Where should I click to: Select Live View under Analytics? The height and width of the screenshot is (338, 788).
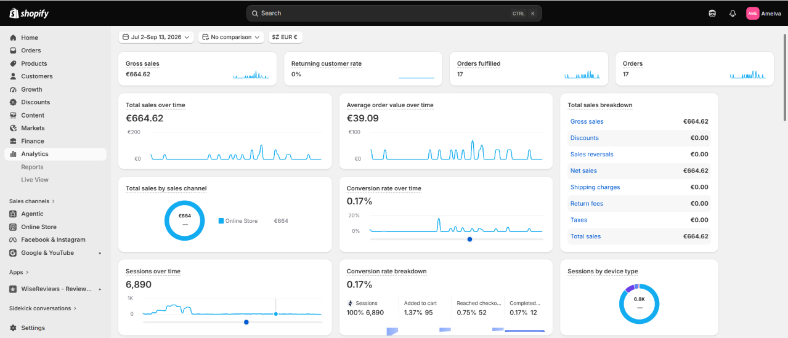(35, 180)
